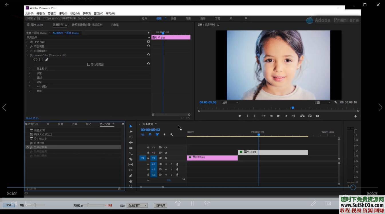Toggle V1 track eye visibility
Screen dimensions: 385x214
coord(166,158)
